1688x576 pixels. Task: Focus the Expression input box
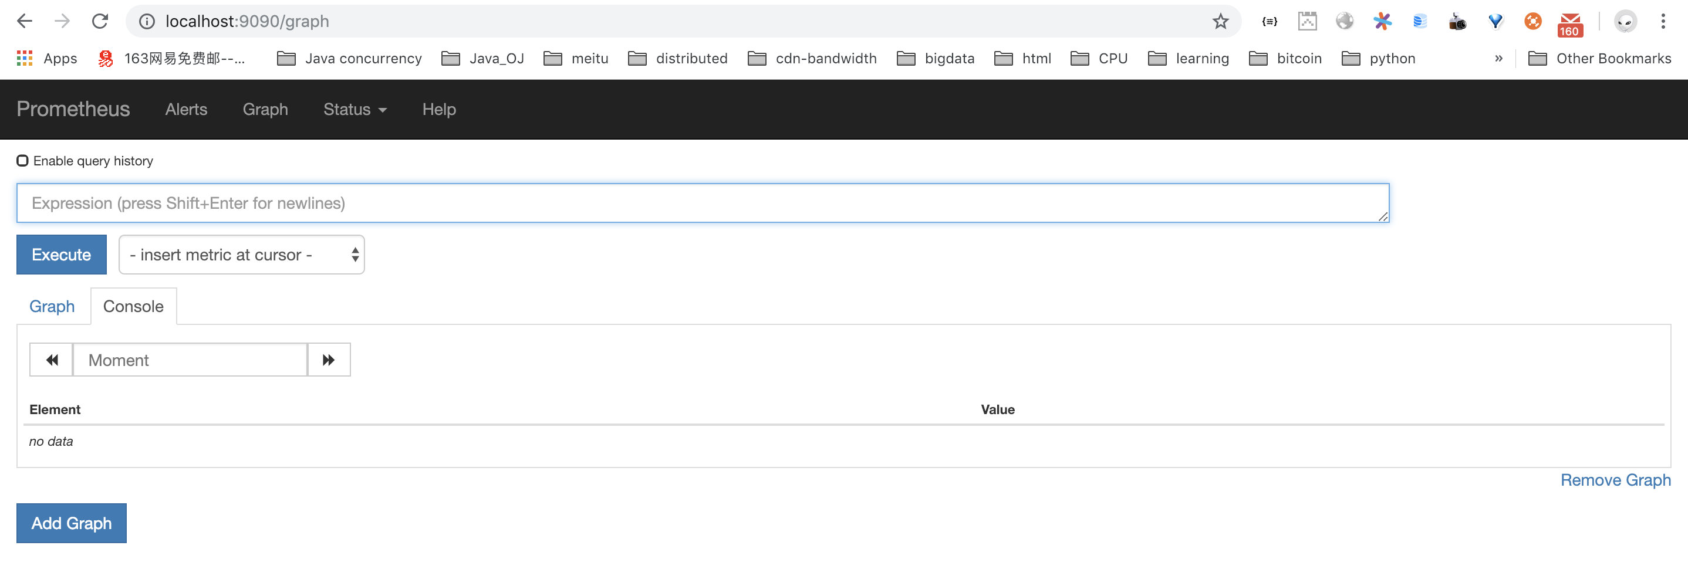703,203
